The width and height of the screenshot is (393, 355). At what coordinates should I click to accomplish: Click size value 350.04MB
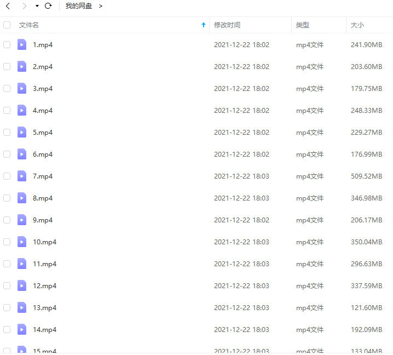(366, 242)
